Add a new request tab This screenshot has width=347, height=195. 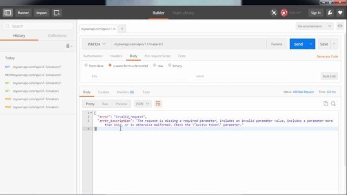tap(122, 29)
